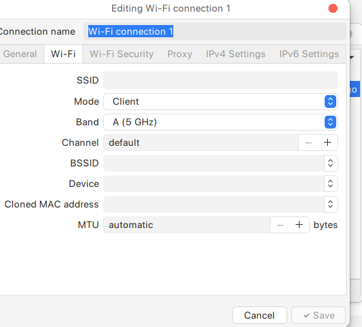Click inside the MTU automatic field
The height and width of the screenshot is (327, 362).
pos(187,225)
